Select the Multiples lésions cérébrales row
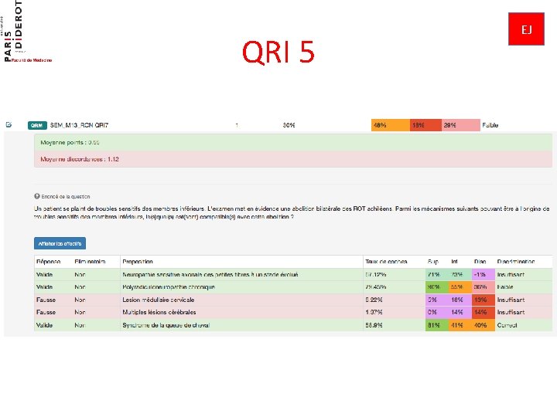This screenshot has width=557, height=417. click(x=293, y=313)
